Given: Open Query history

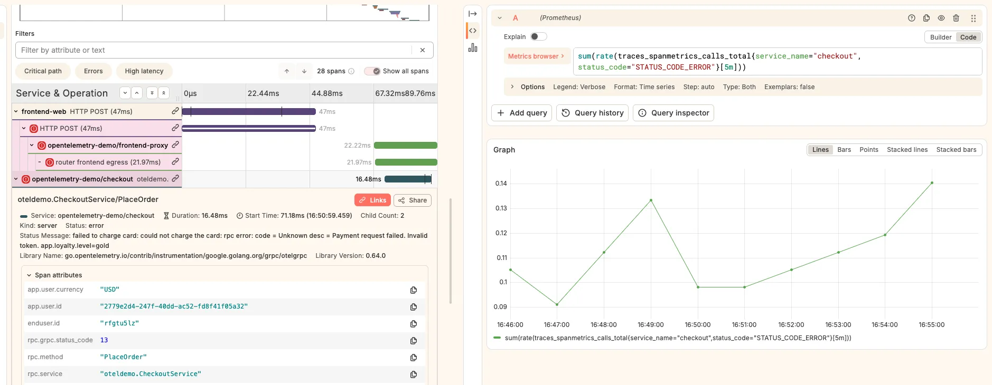Looking at the screenshot, I should tap(592, 113).
